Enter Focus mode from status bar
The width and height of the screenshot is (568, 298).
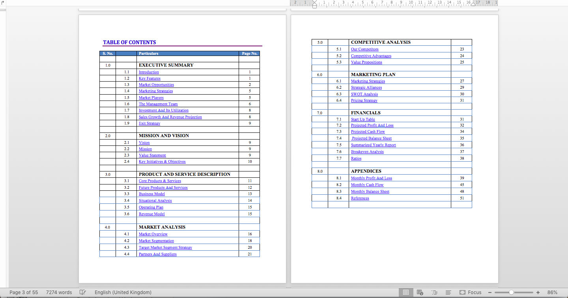pyautogui.click(x=471, y=292)
